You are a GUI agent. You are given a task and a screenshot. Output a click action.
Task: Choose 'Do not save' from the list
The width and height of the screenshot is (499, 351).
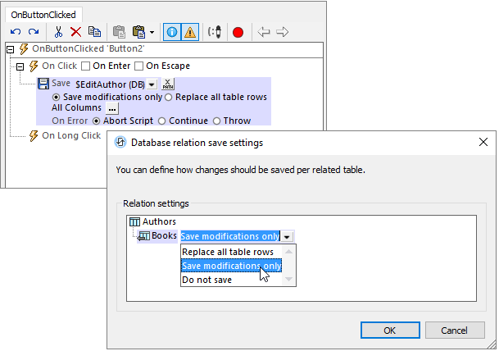click(x=206, y=280)
